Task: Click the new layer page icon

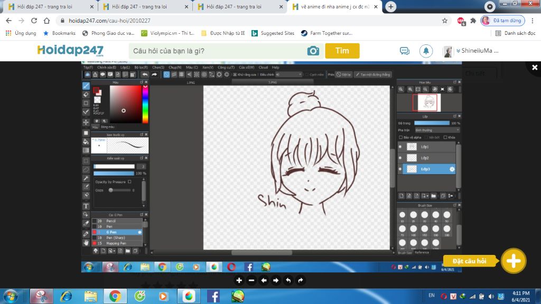Action: [x=402, y=196]
